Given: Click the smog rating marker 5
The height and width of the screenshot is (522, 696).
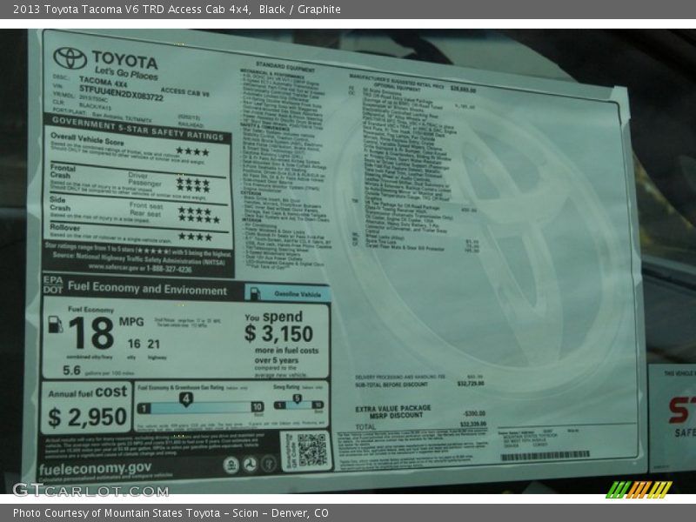Looking at the screenshot, I should (297, 398).
